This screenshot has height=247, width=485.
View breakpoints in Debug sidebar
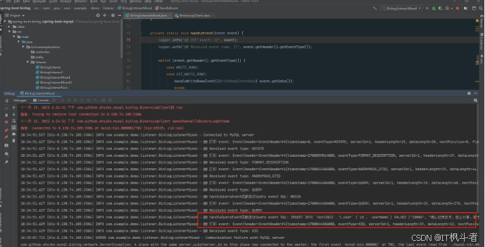click(x=7, y=130)
